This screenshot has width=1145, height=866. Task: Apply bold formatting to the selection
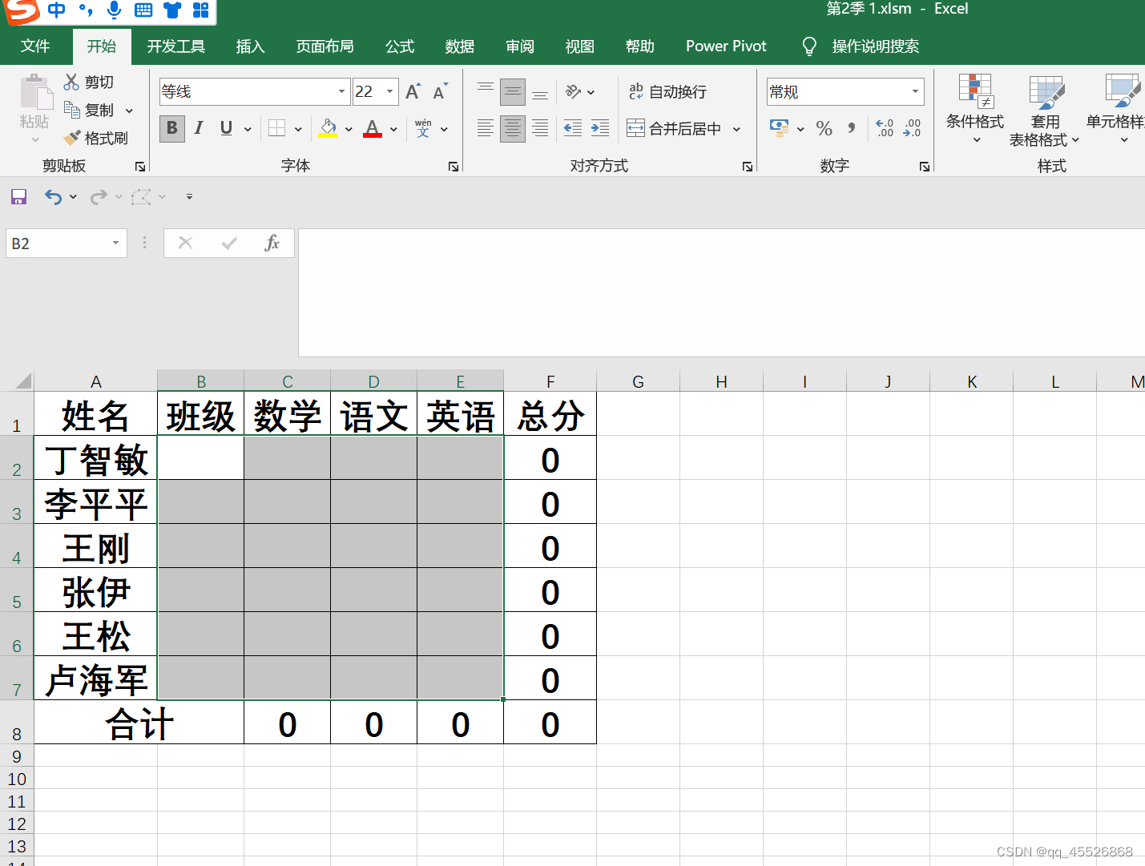pos(171,128)
